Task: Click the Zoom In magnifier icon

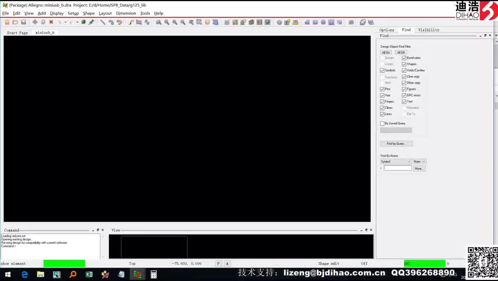Action: coord(175,22)
